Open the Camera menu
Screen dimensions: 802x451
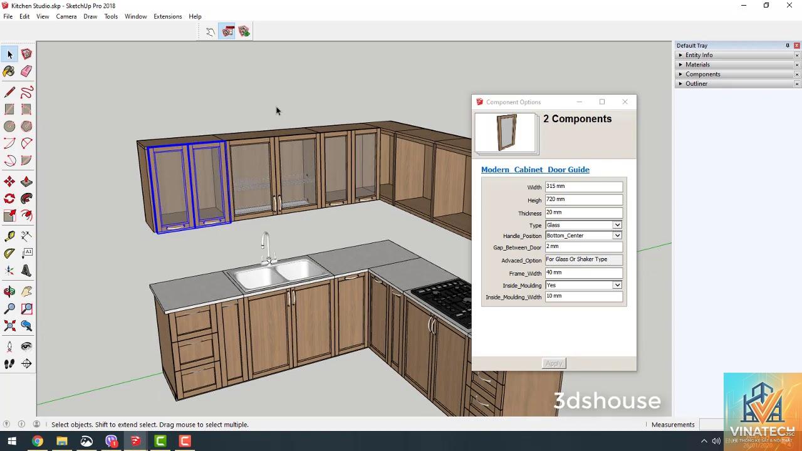(x=66, y=16)
